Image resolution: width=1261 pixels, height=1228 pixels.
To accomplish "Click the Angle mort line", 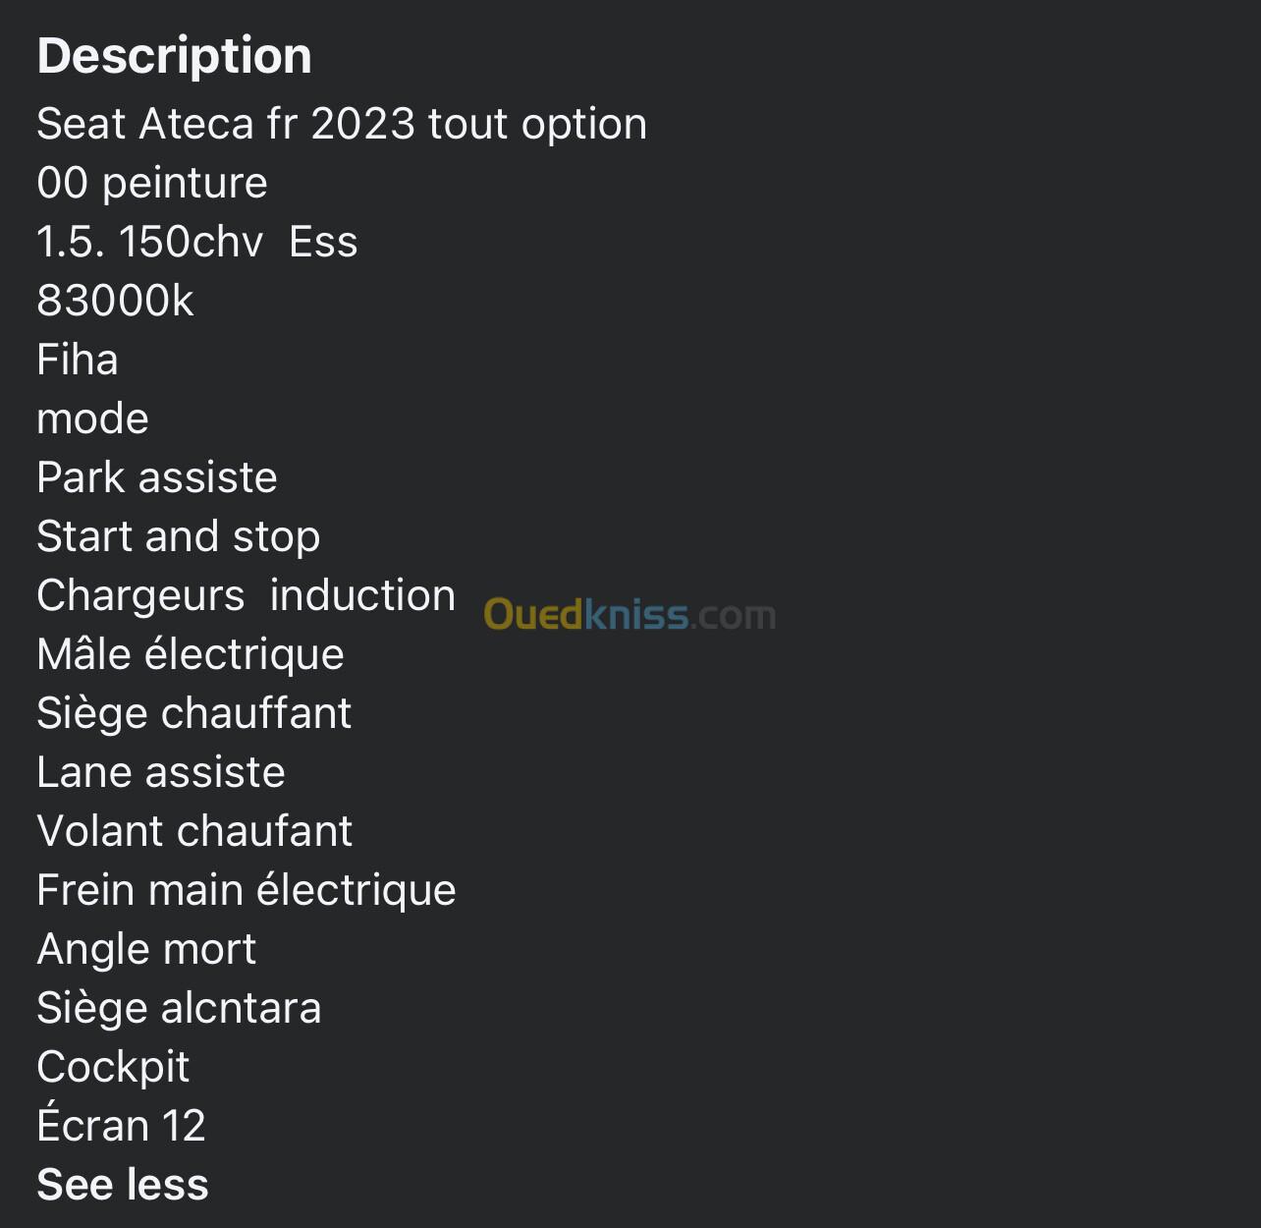I will [x=146, y=950].
